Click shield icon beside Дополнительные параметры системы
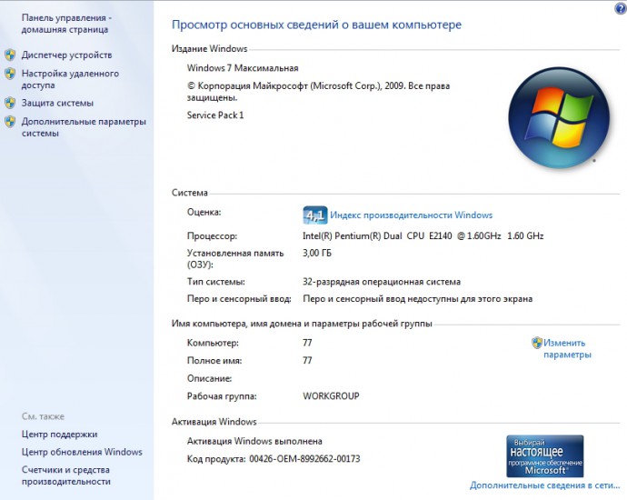627x500 pixels. 10,122
